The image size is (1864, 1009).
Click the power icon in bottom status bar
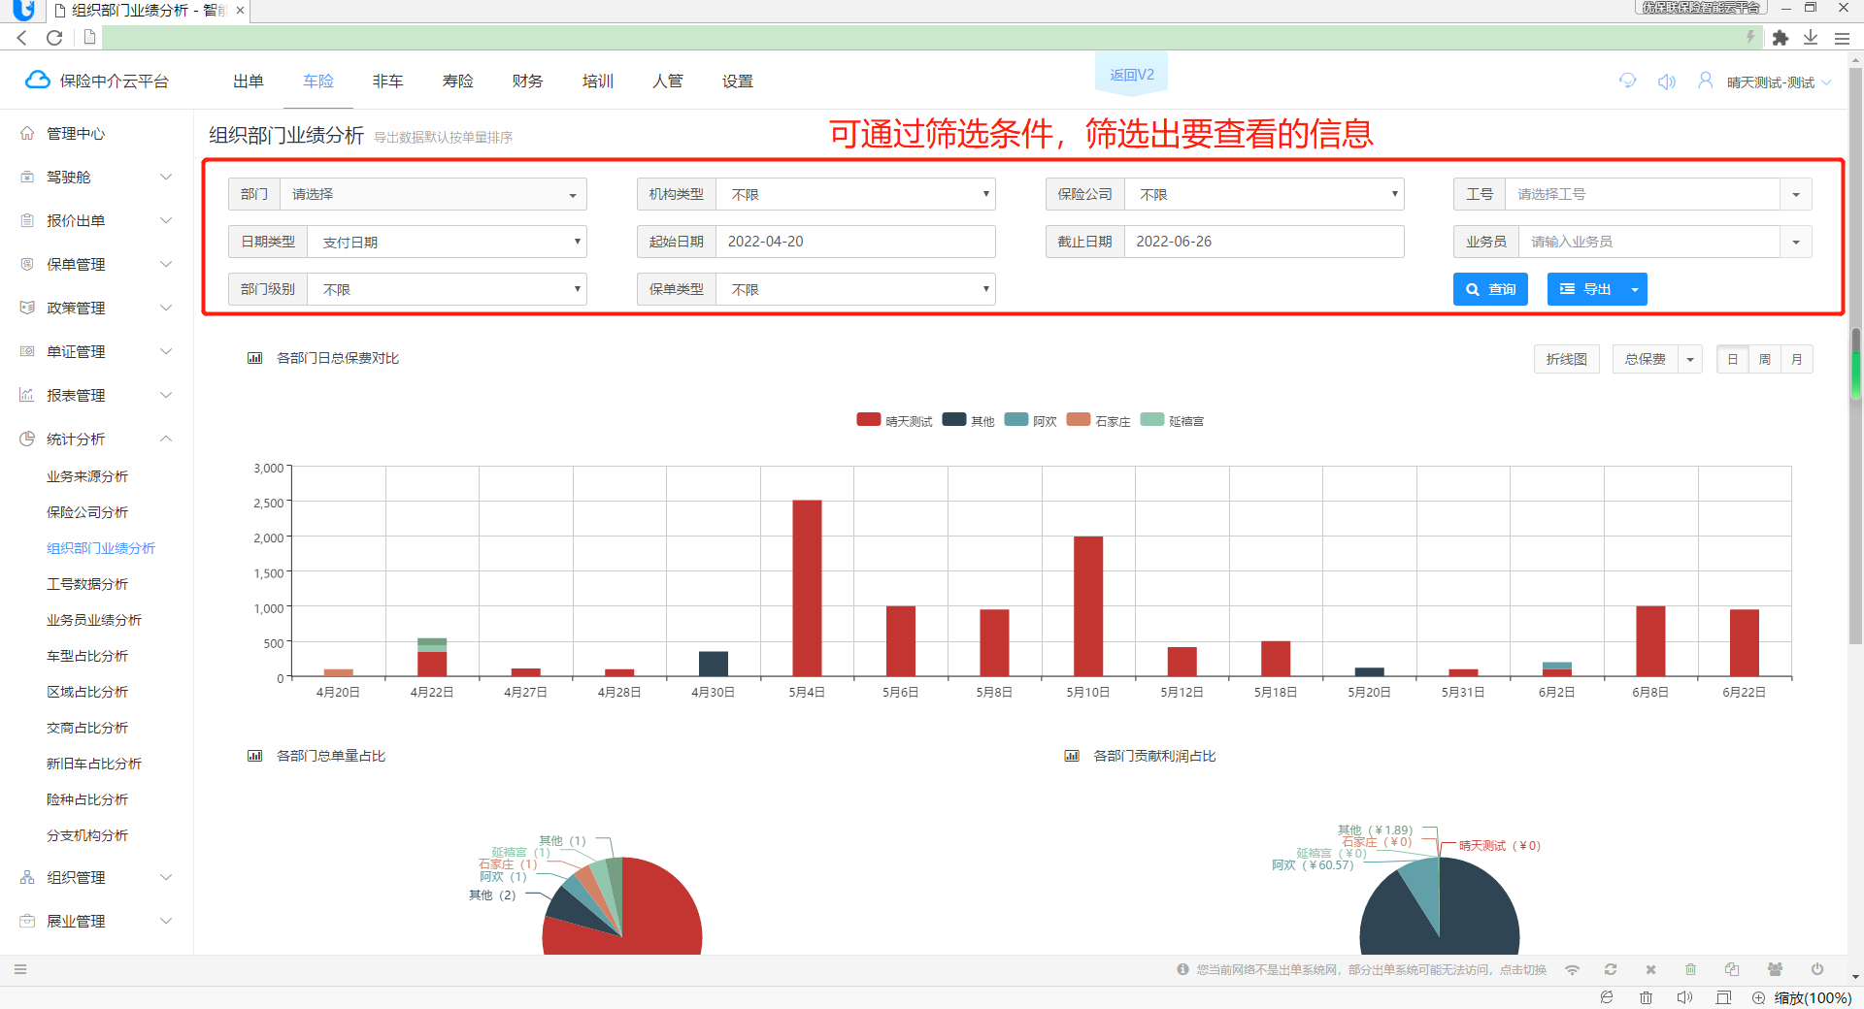(1816, 969)
